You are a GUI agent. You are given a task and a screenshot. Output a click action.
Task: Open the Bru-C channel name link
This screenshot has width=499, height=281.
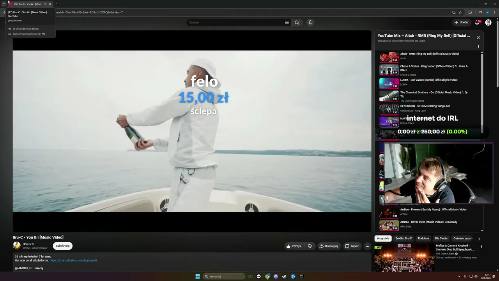[27, 244]
